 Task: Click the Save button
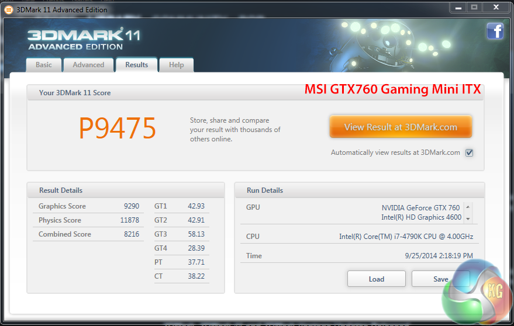440,279
